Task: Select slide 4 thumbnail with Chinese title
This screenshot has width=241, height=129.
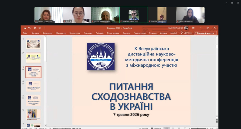Action: 33,86
